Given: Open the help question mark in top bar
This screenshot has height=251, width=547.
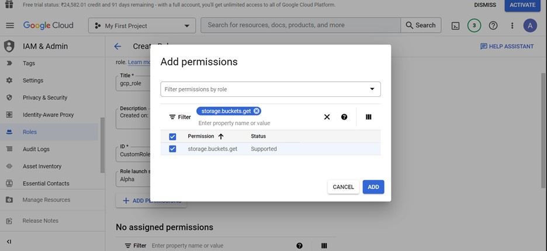Looking at the screenshot, I should [x=493, y=26].
